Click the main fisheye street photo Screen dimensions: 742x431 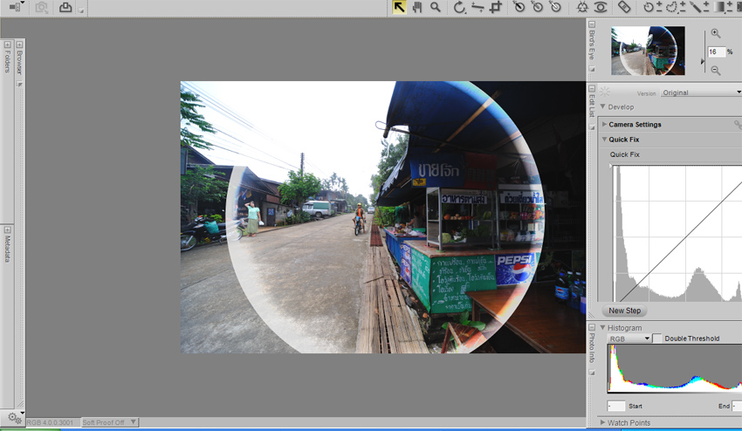click(383, 217)
